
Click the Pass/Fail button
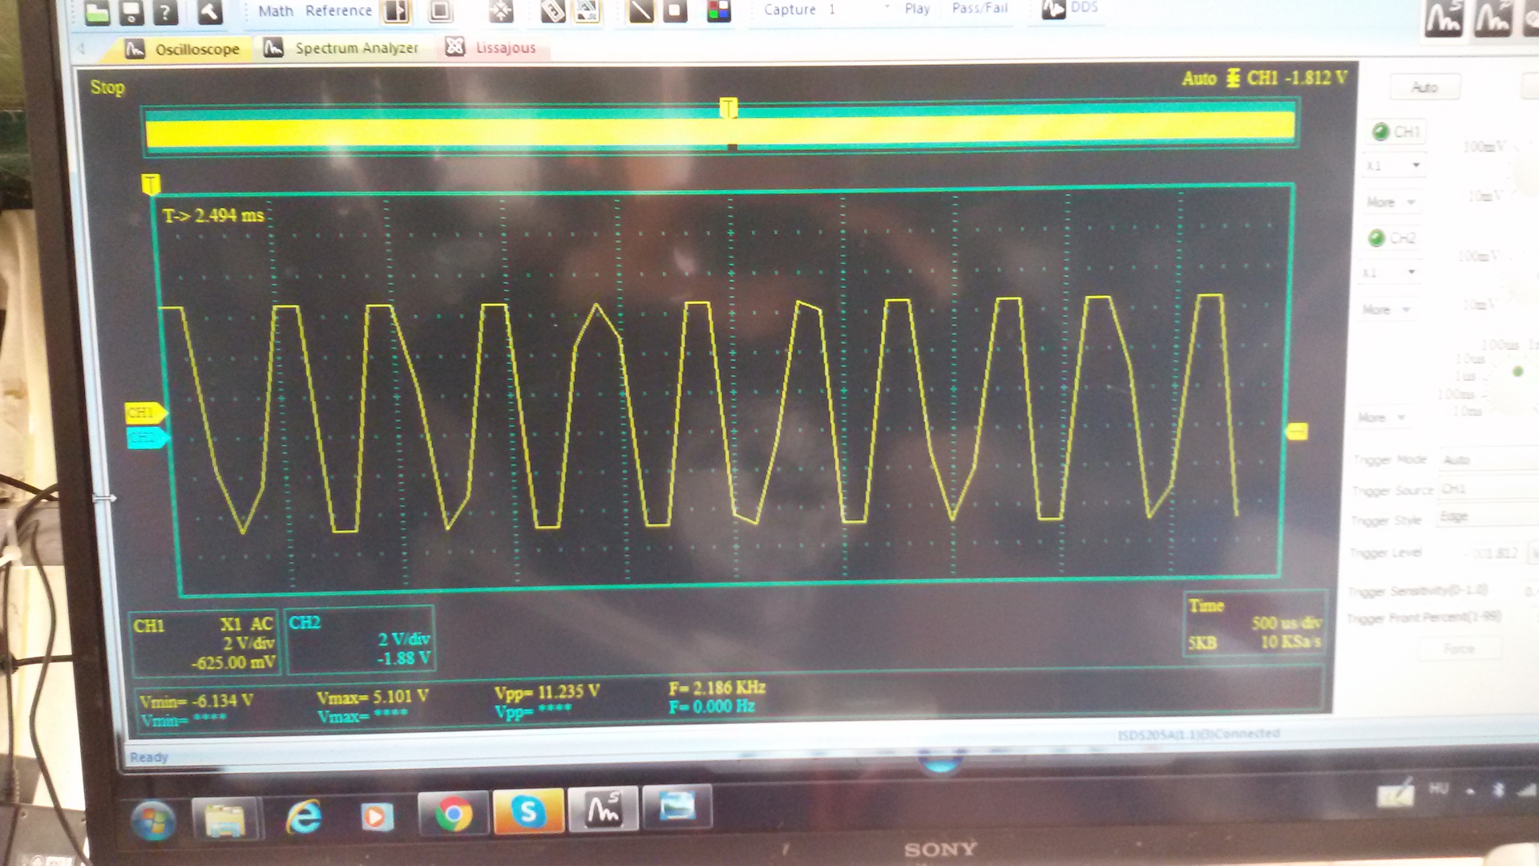point(979,9)
